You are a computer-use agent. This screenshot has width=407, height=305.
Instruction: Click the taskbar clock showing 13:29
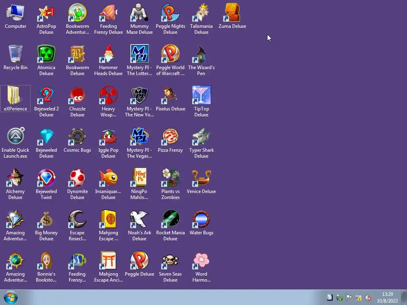(x=387, y=297)
